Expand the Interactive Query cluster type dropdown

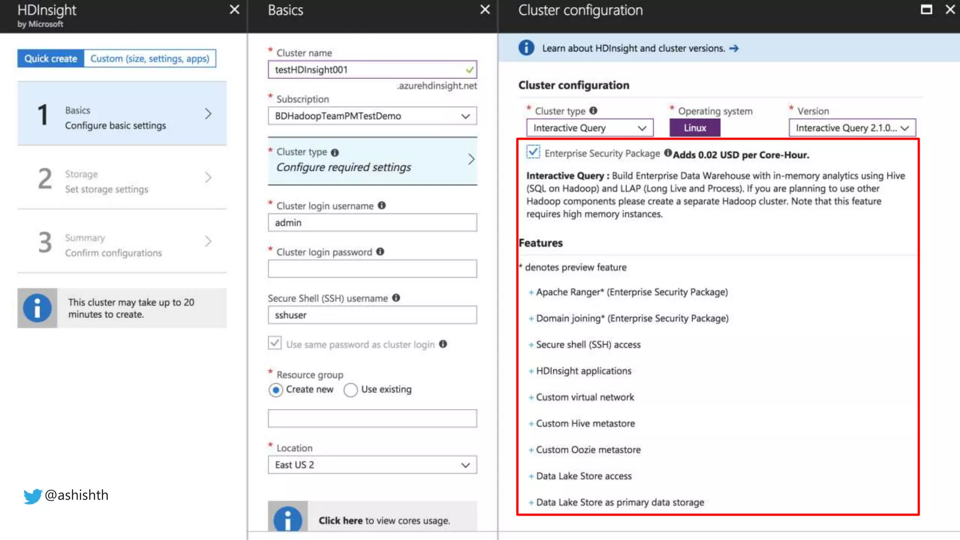point(589,128)
